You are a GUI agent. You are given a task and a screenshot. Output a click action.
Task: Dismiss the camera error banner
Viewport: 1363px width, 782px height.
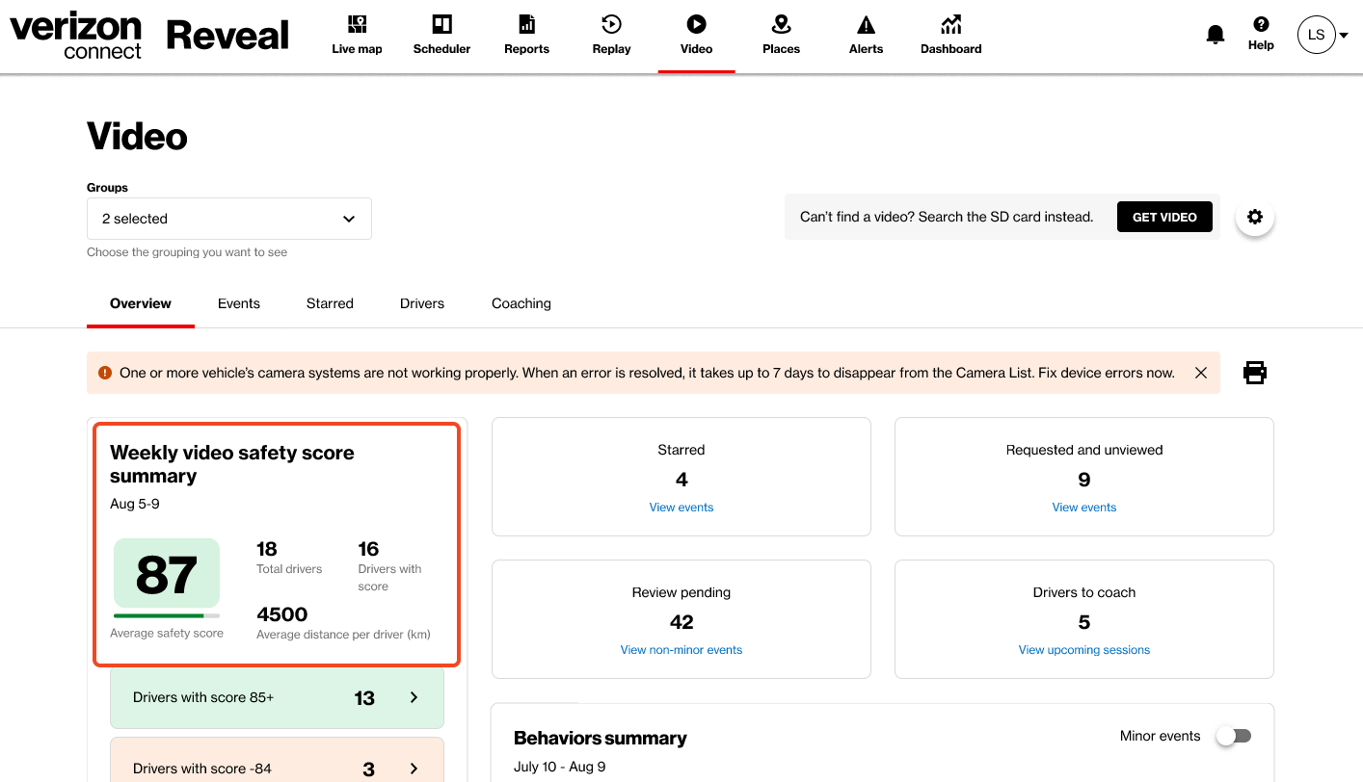[x=1201, y=373]
